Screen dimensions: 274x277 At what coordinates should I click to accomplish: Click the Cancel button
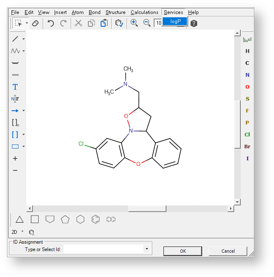point(228,251)
